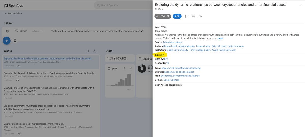
Task: Click the blue PDF button
Action: click(177, 16)
